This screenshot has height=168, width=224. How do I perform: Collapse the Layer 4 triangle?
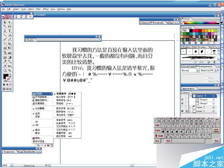point(190,96)
